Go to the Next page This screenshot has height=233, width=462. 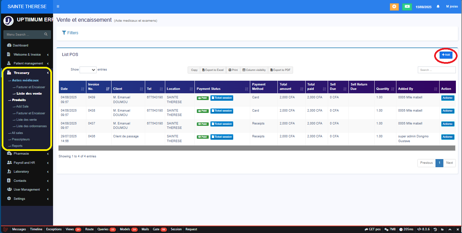pyautogui.click(x=449, y=163)
